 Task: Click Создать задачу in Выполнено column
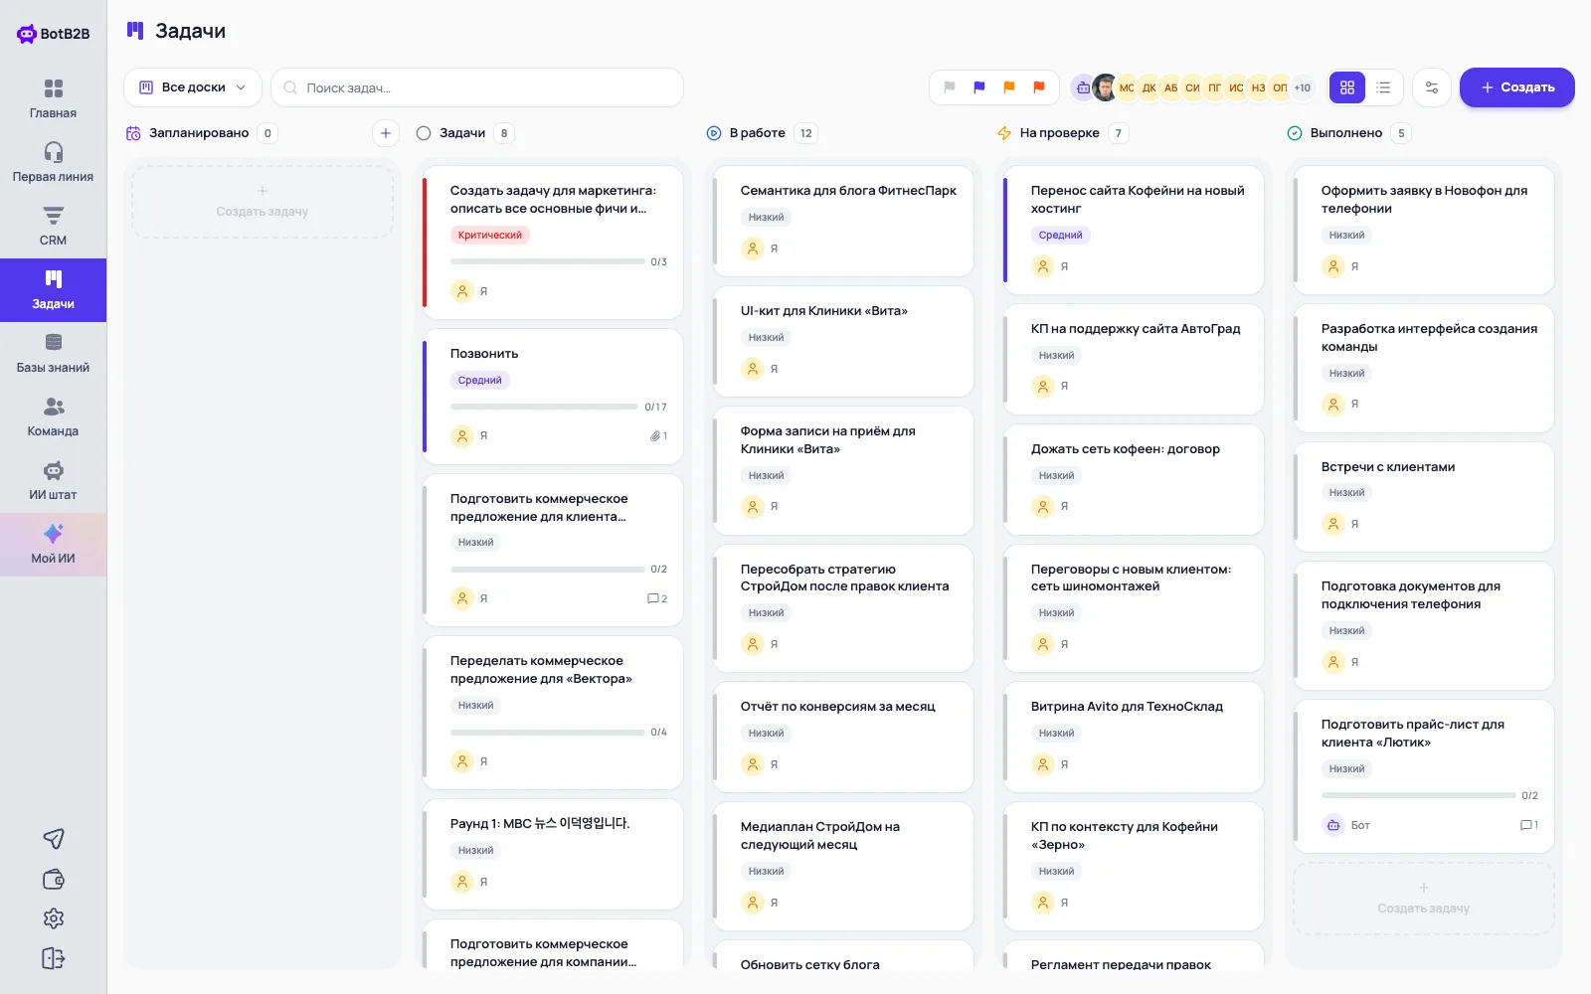coord(1423,899)
